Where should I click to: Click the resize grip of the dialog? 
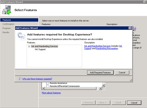[131, 80]
